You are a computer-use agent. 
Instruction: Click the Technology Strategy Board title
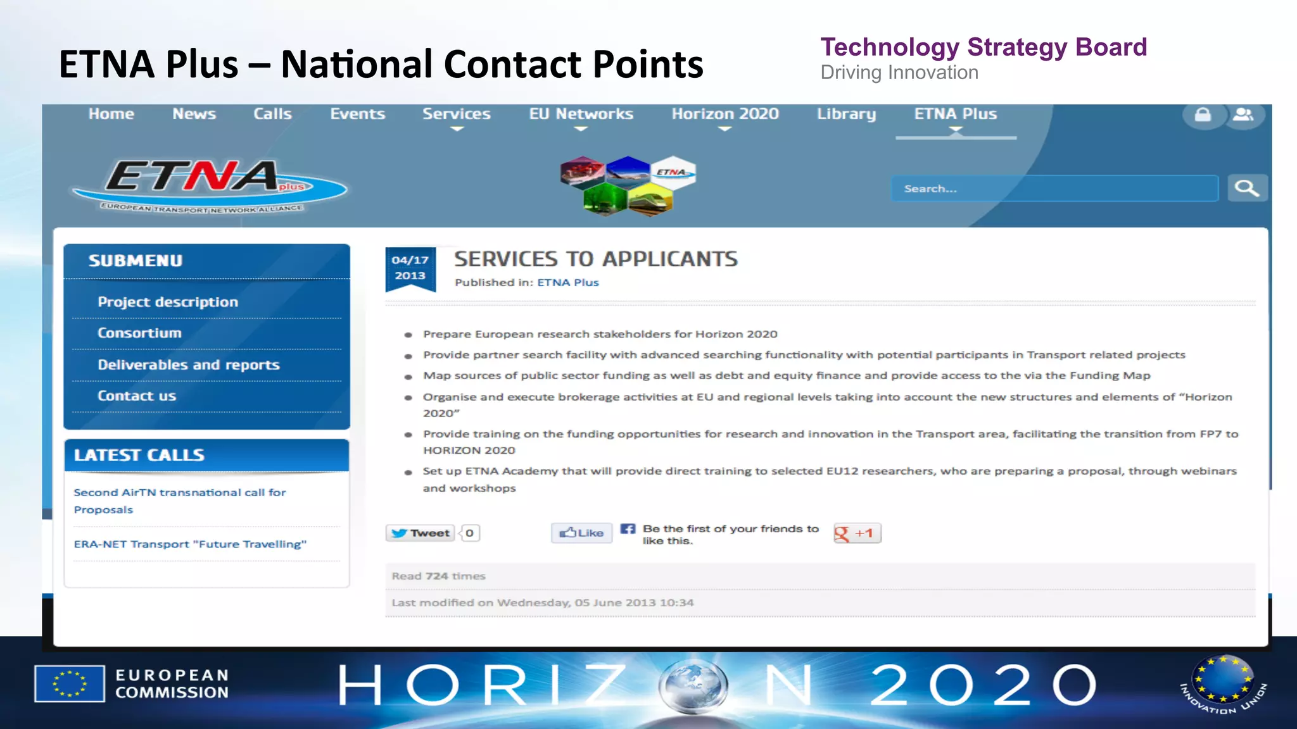point(984,47)
